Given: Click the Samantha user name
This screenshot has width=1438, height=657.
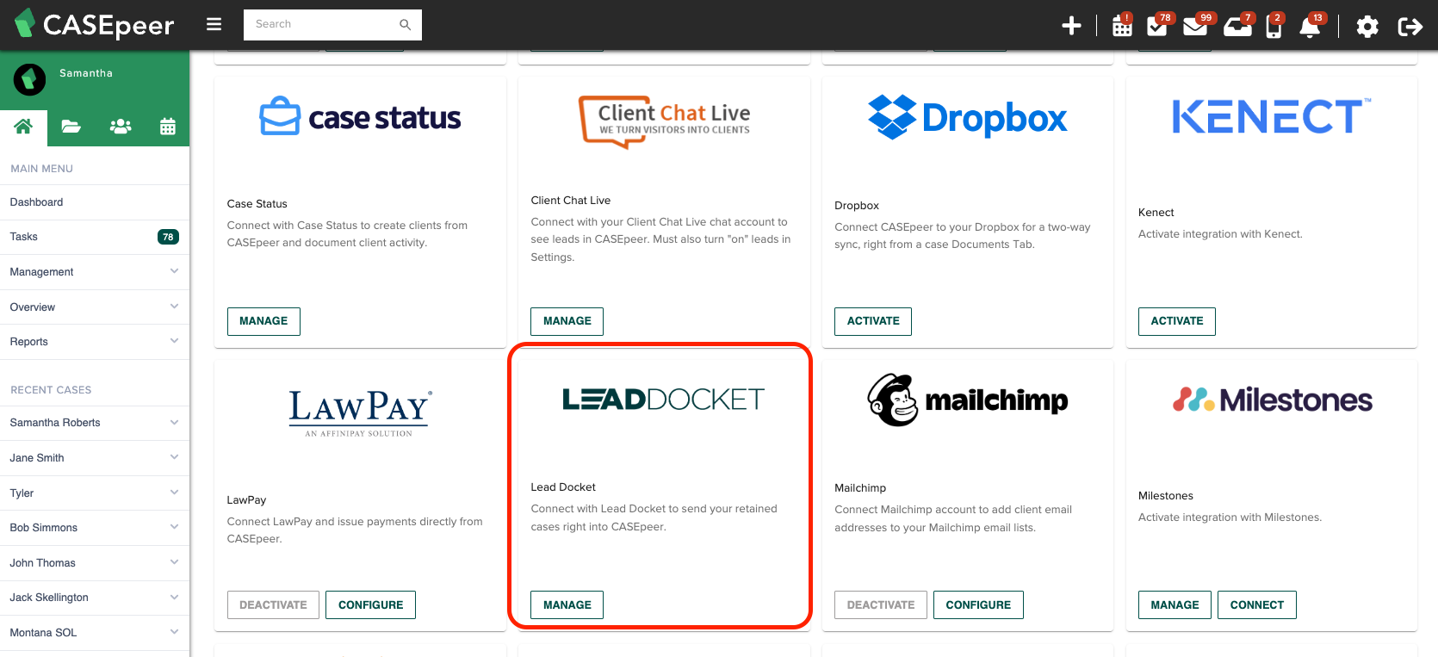Looking at the screenshot, I should 86,73.
